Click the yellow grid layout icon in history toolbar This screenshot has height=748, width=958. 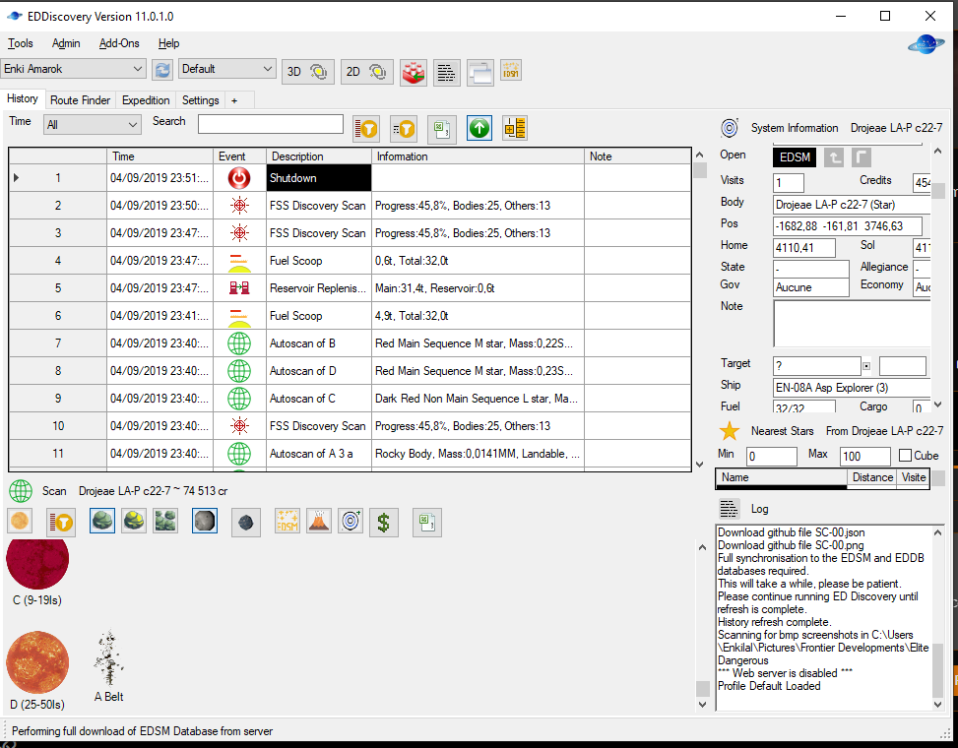(515, 128)
